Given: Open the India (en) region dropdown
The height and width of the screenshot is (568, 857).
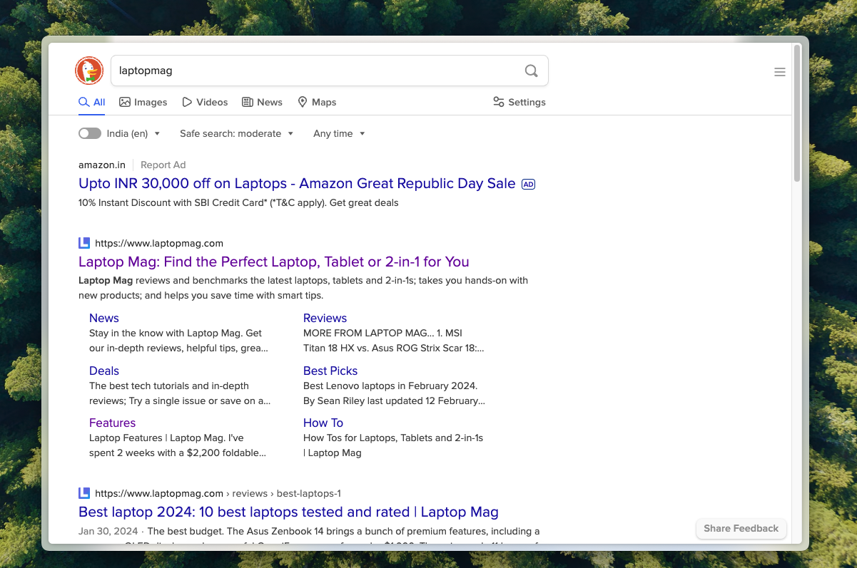Looking at the screenshot, I should coord(133,133).
